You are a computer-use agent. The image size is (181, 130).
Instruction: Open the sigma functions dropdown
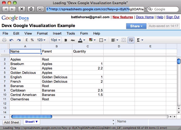tap(140, 40)
